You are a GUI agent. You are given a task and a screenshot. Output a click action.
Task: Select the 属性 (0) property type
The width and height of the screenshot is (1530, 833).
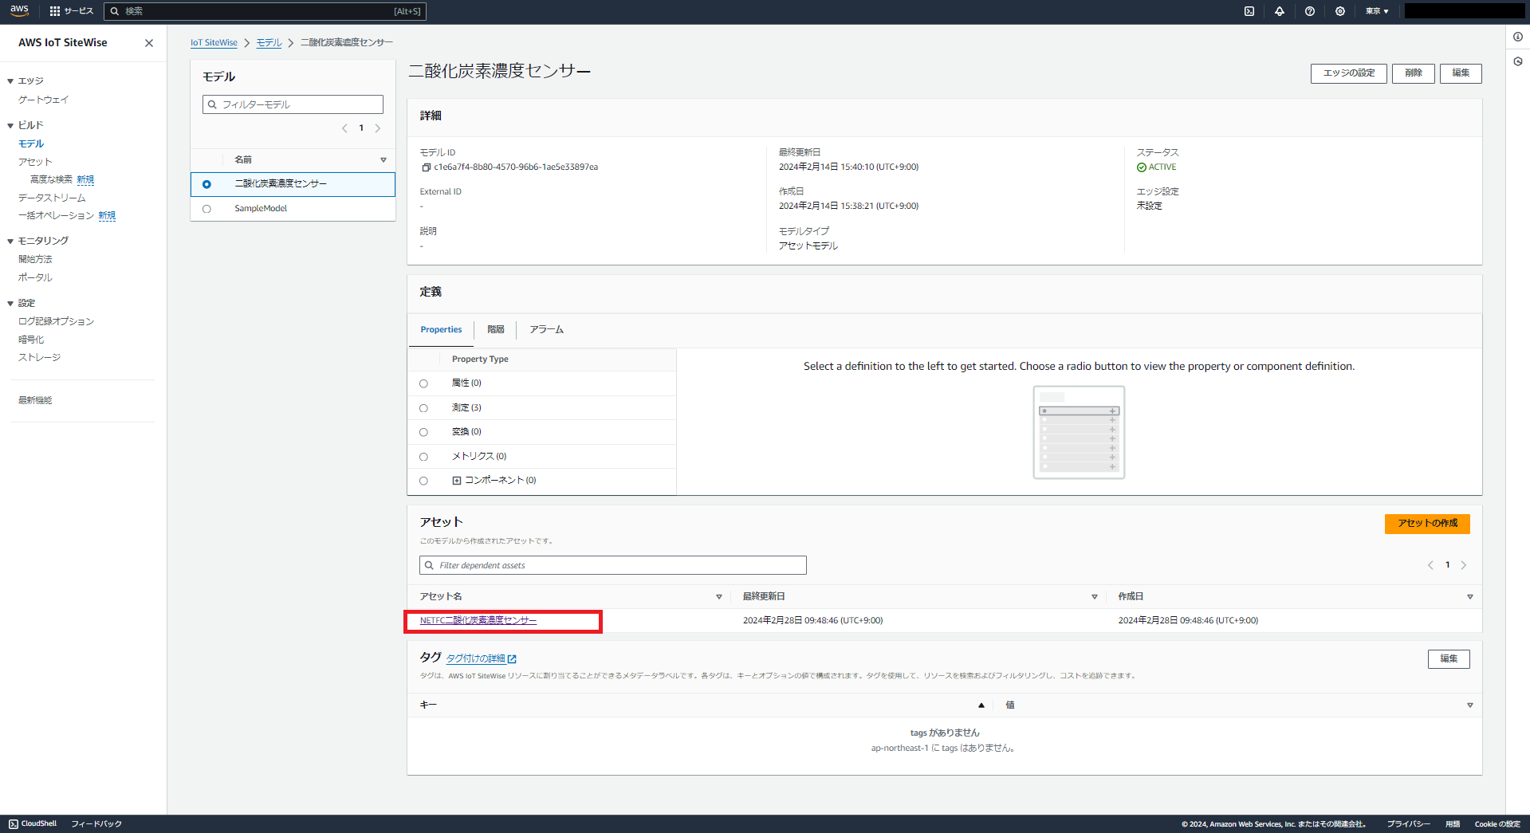click(x=423, y=383)
